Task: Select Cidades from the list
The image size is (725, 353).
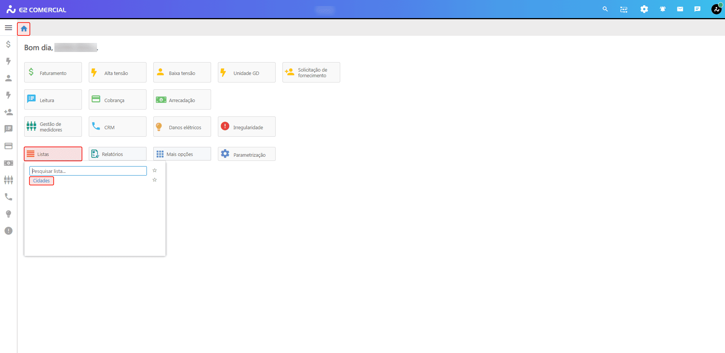Action: tap(42, 181)
